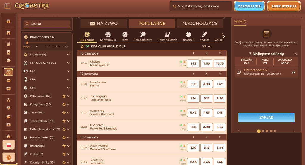Toggle favorite star for Futbol Amerykański (17)
305x165 pixels.
pyautogui.click(x=64, y=129)
